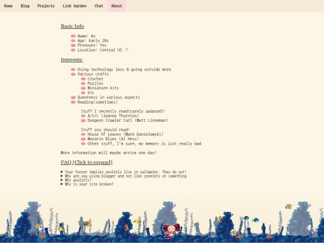Click the 'Age: Early 20s' line
Image resolution: width=324 pixels, height=243 pixels.
click(93, 41)
